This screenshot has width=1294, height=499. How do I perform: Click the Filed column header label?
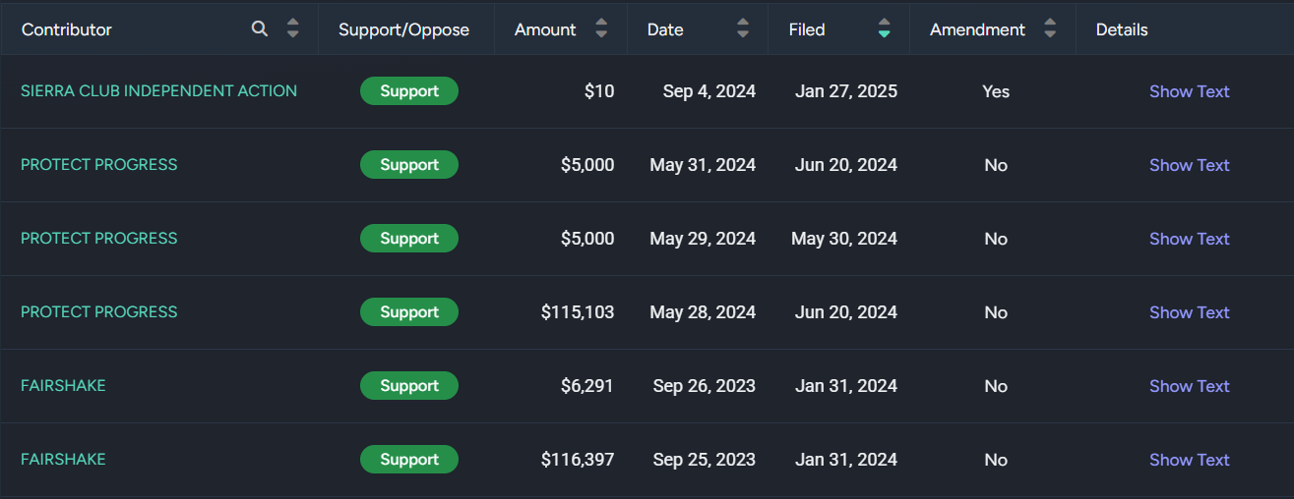tap(807, 29)
